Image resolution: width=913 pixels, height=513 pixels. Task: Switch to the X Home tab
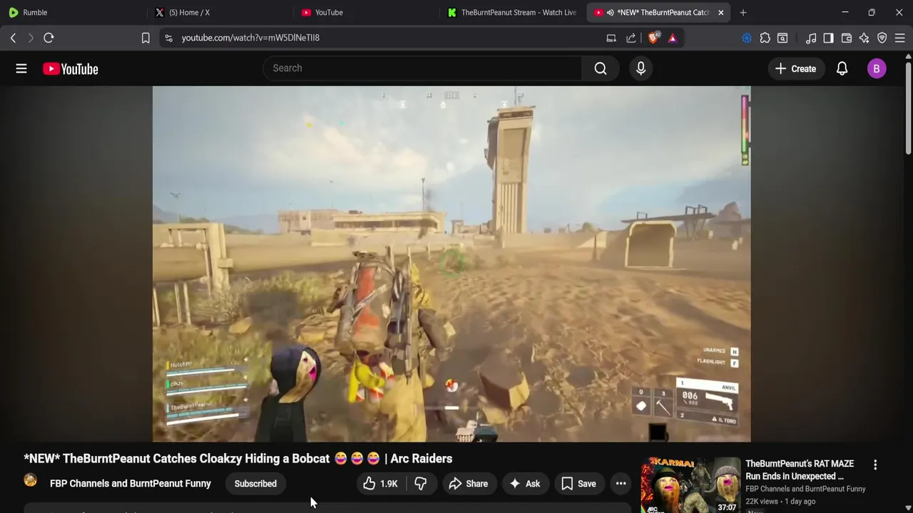pyautogui.click(x=220, y=12)
